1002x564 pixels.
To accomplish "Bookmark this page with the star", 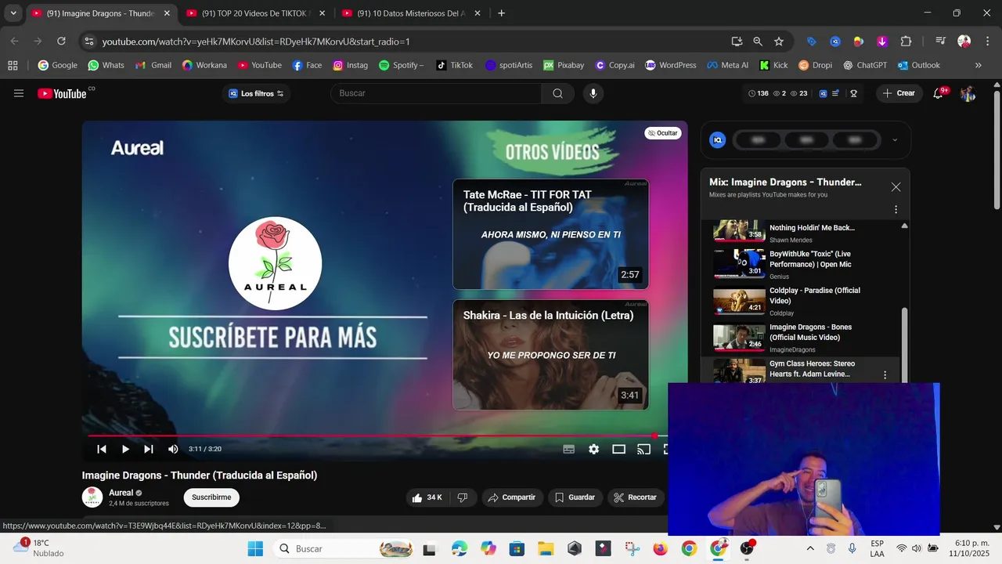I will (x=779, y=42).
